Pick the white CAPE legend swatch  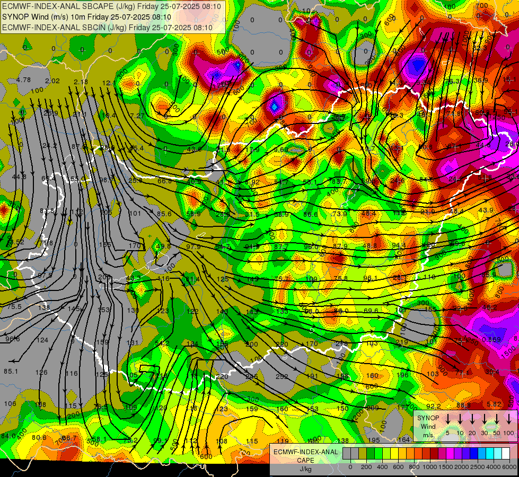(x=506, y=453)
